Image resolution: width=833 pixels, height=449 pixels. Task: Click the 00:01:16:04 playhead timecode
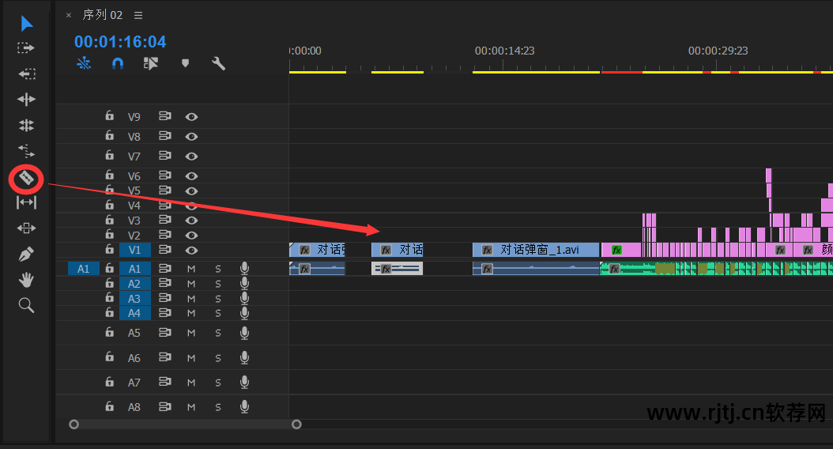[x=120, y=41]
